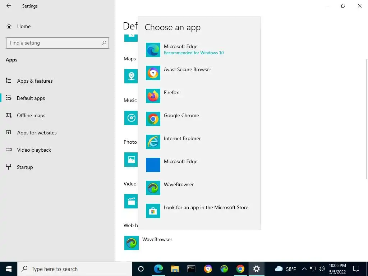This screenshot has height=276, width=368.
Task: Click the Firefox label in app chooser
Action: pyautogui.click(x=171, y=92)
